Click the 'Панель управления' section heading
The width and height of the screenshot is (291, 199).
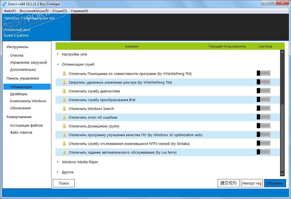click(x=23, y=78)
